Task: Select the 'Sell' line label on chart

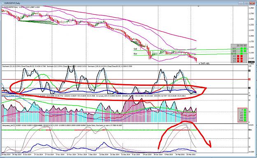Action: point(135,49)
